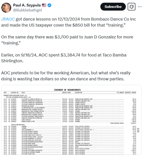Open the three-dot more options menu

click(140, 7)
